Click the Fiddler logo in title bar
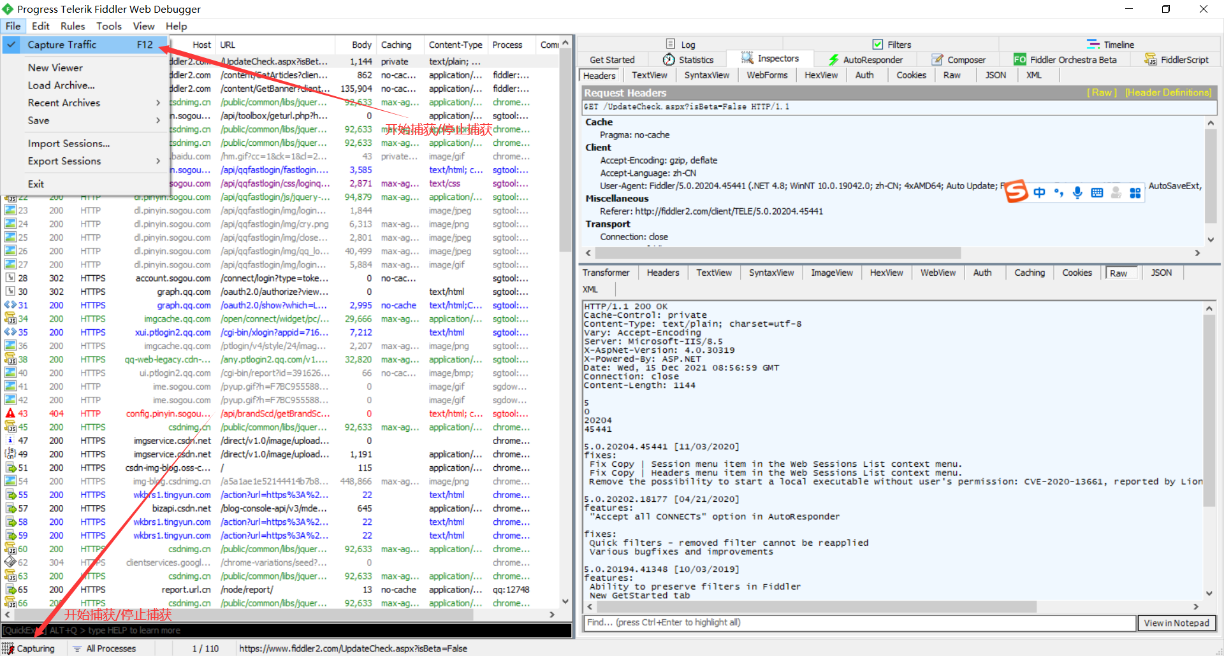 pos(8,9)
